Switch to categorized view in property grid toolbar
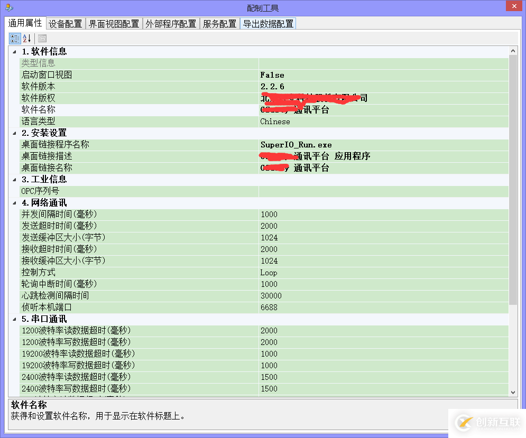Viewport: 526px width, 438px height. coord(15,39)
